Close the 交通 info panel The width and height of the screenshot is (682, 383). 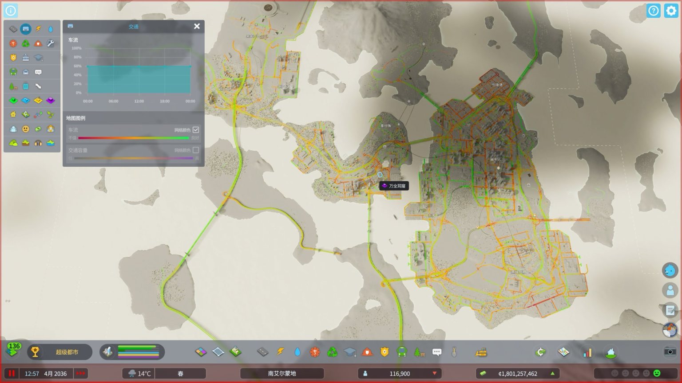(x=197, y=26)
